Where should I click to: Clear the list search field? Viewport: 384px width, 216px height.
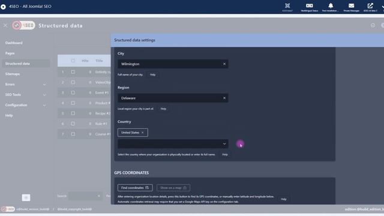98,196
